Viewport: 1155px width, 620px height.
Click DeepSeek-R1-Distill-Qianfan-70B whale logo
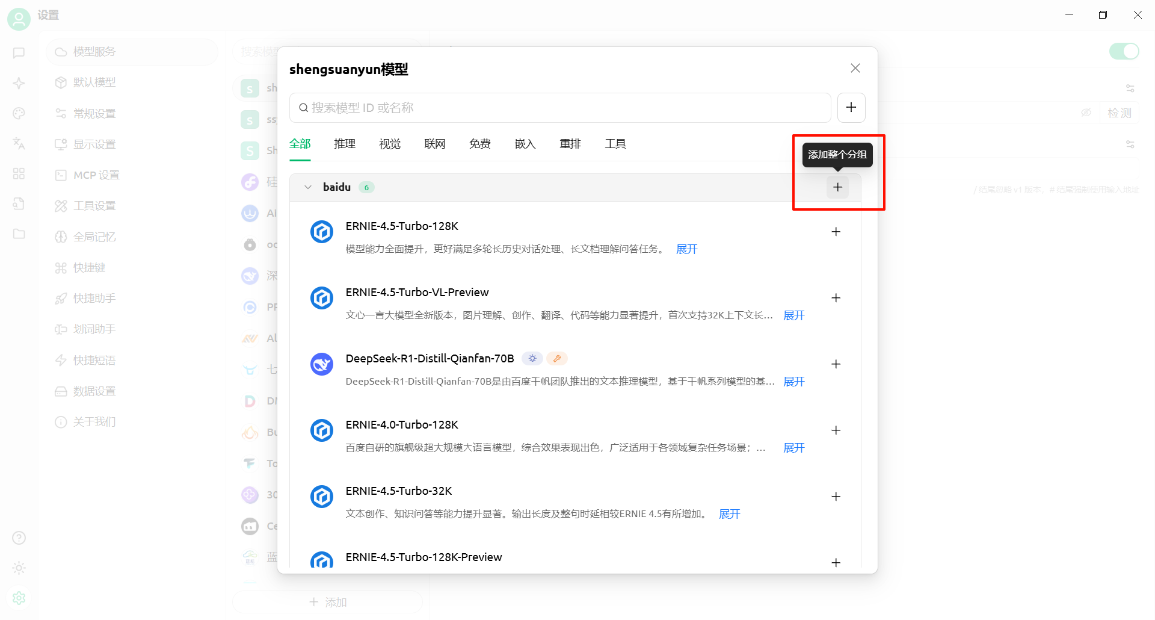(322, 364)
